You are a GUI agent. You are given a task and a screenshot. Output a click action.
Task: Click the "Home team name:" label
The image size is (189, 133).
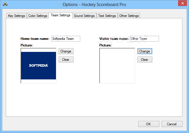click(35, 39)
